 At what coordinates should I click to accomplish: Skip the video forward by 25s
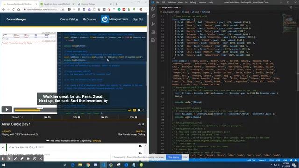pos(134,117)
